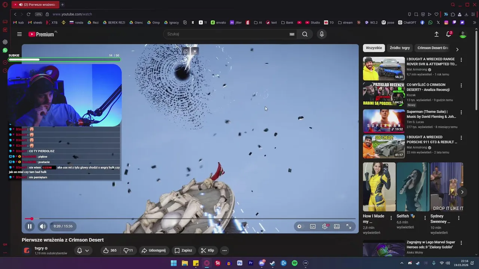Open the account avatar menu
Screen dimensions: 479x269
pyautogui.click(x=463, y=34)
